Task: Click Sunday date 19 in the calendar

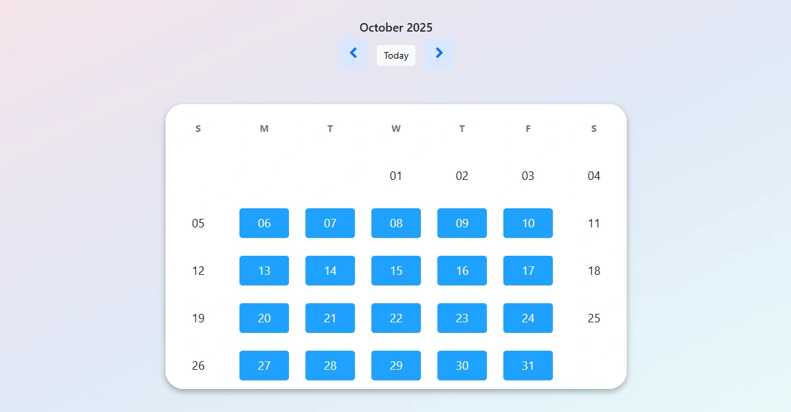Action: point(198,318)
